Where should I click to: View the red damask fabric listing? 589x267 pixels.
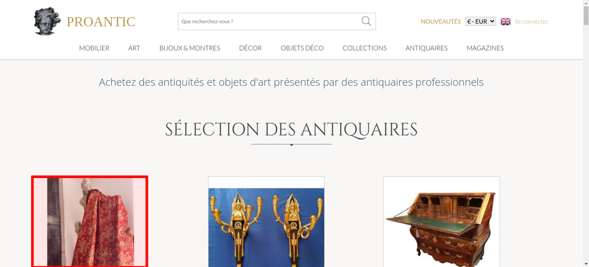(x=90, y=222)
